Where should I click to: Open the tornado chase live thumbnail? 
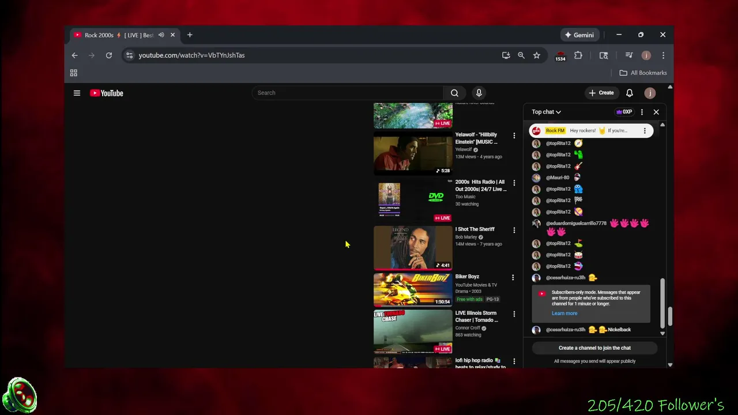413,331
